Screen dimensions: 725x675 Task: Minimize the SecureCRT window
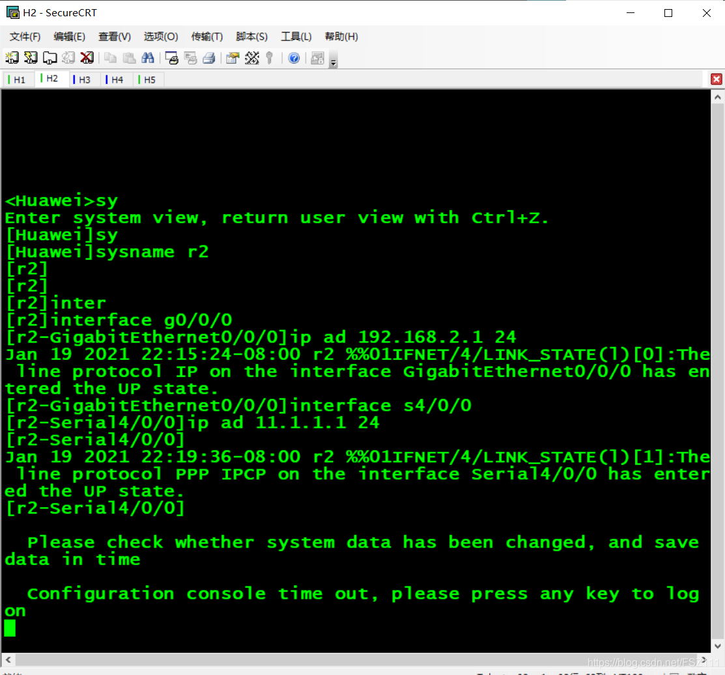[630, 13]
